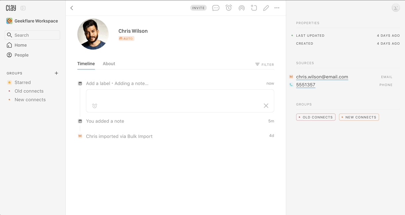The height and width of the screenshot is (215, 405).
Task: Click the broadcast signal icon in toolbar
Action: [242, 8]
